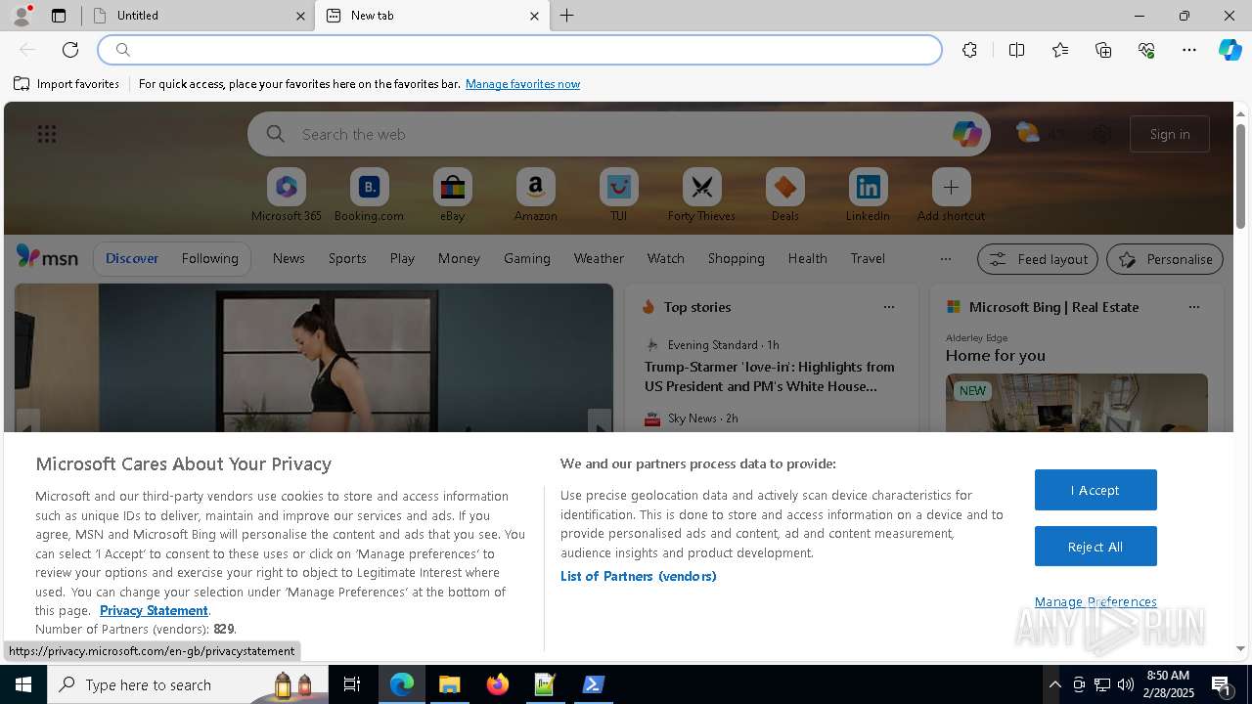Viewport: 1252px width, 704px height.
Task: Open Edge Settings and more menu
Action: point(1189,50)
